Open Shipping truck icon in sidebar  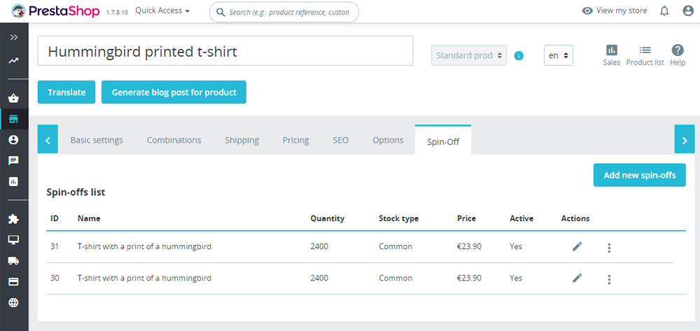(x=14, y=260)
